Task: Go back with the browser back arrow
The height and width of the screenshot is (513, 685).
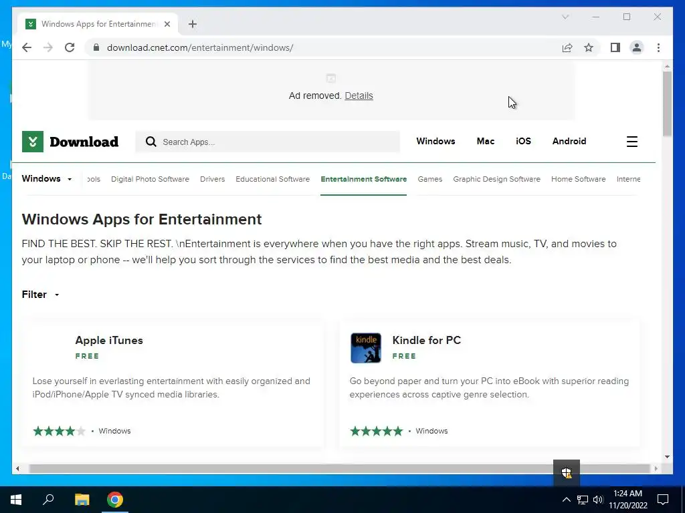Action: tap(27, 47)
